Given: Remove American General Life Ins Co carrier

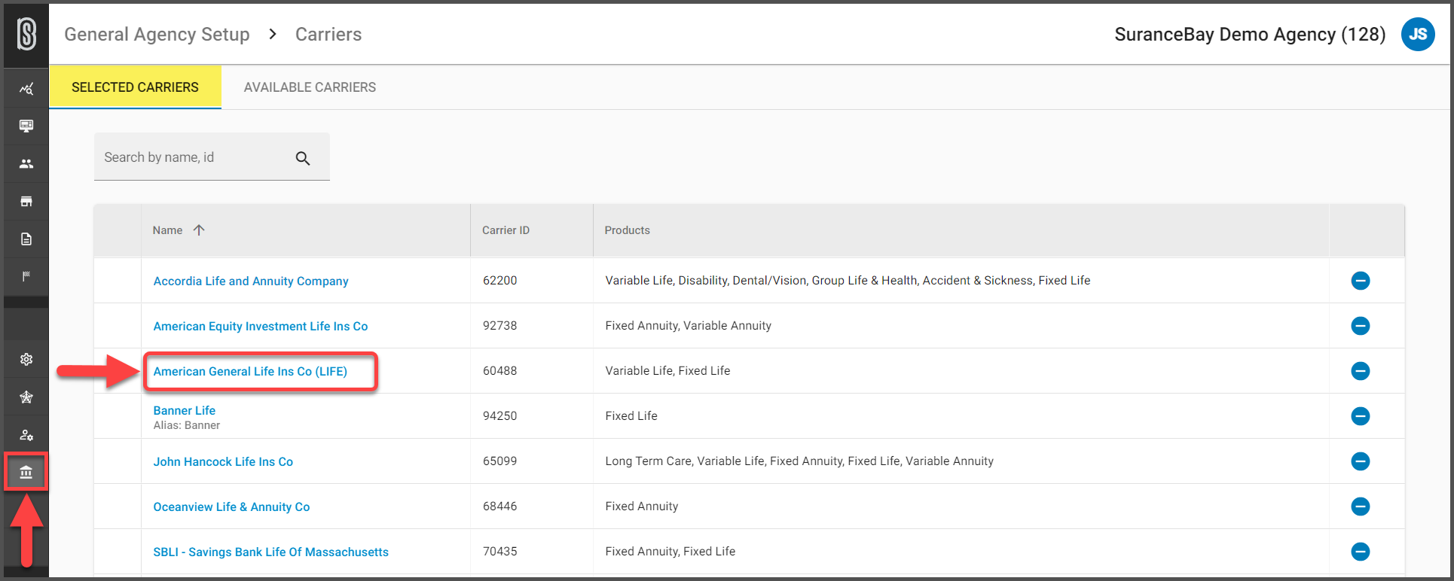Looking at the screenshot, I should [x=1361, y=371].
